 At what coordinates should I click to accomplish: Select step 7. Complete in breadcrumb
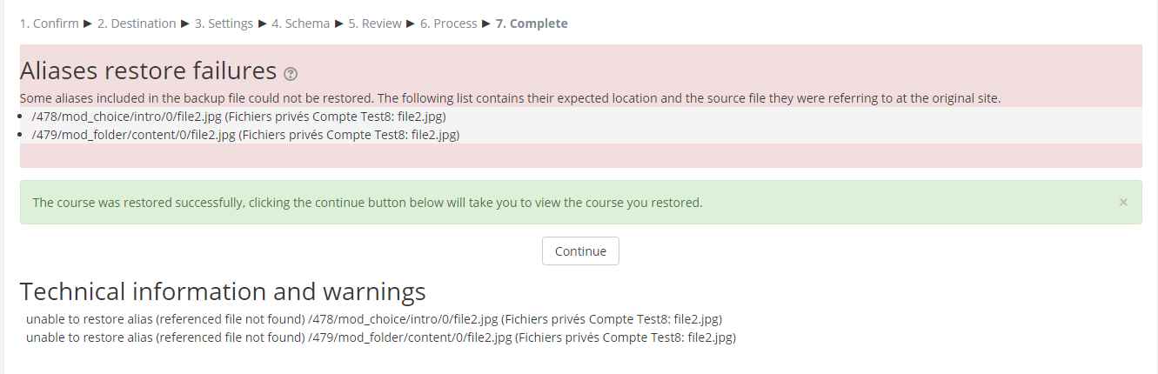(532, 23)
